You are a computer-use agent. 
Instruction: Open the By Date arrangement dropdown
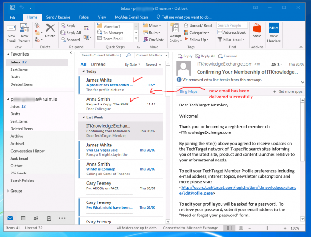[132, 64]
